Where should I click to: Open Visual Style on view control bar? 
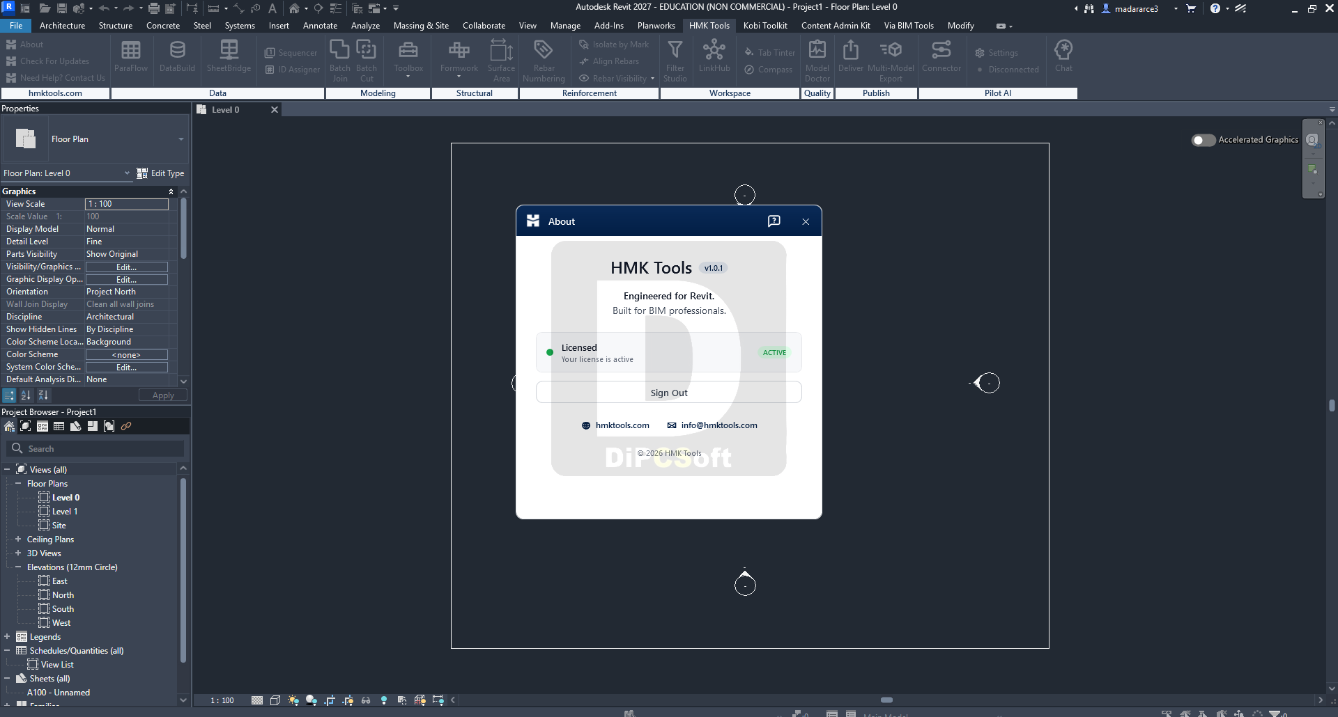pyautogui.click(x=275, y=700)
